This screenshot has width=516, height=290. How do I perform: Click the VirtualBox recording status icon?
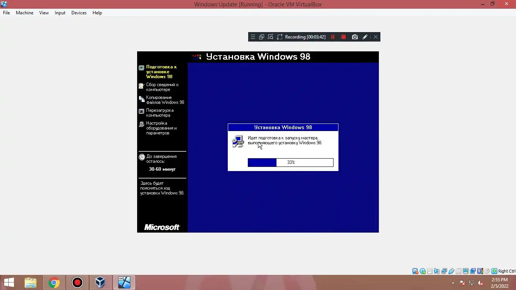473,271
